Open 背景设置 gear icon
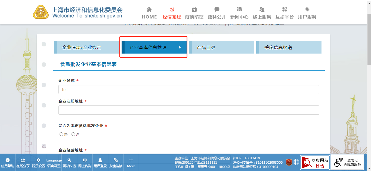 click(38, 160)
